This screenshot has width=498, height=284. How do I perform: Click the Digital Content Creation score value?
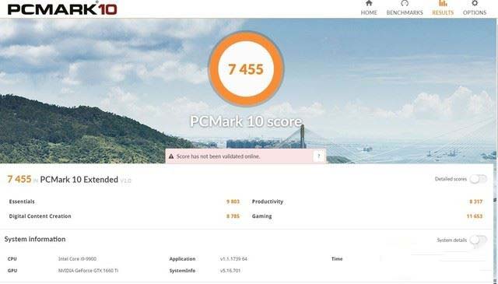[x=233, y=216]
